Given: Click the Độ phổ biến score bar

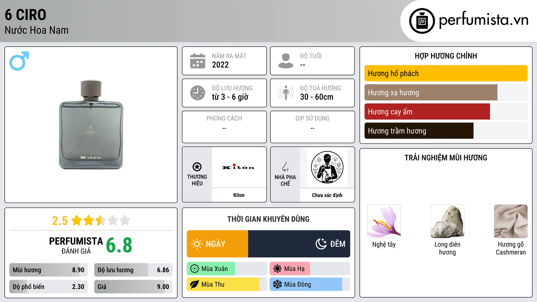Looking at the screenshot, I should [49, 287].
